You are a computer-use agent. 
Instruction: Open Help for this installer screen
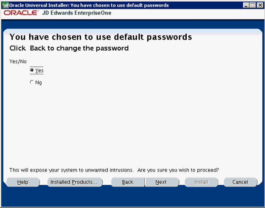[x=22, y=182]
